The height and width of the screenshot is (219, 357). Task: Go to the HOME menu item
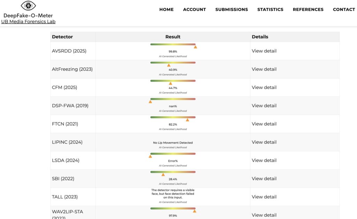[166, 9]
